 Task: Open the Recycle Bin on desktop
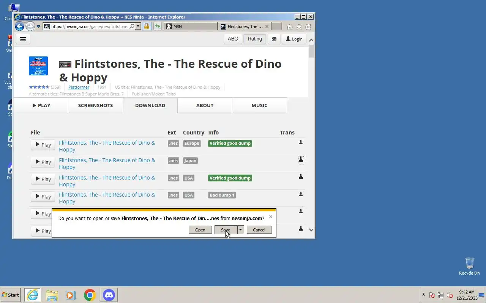[469, 266]
